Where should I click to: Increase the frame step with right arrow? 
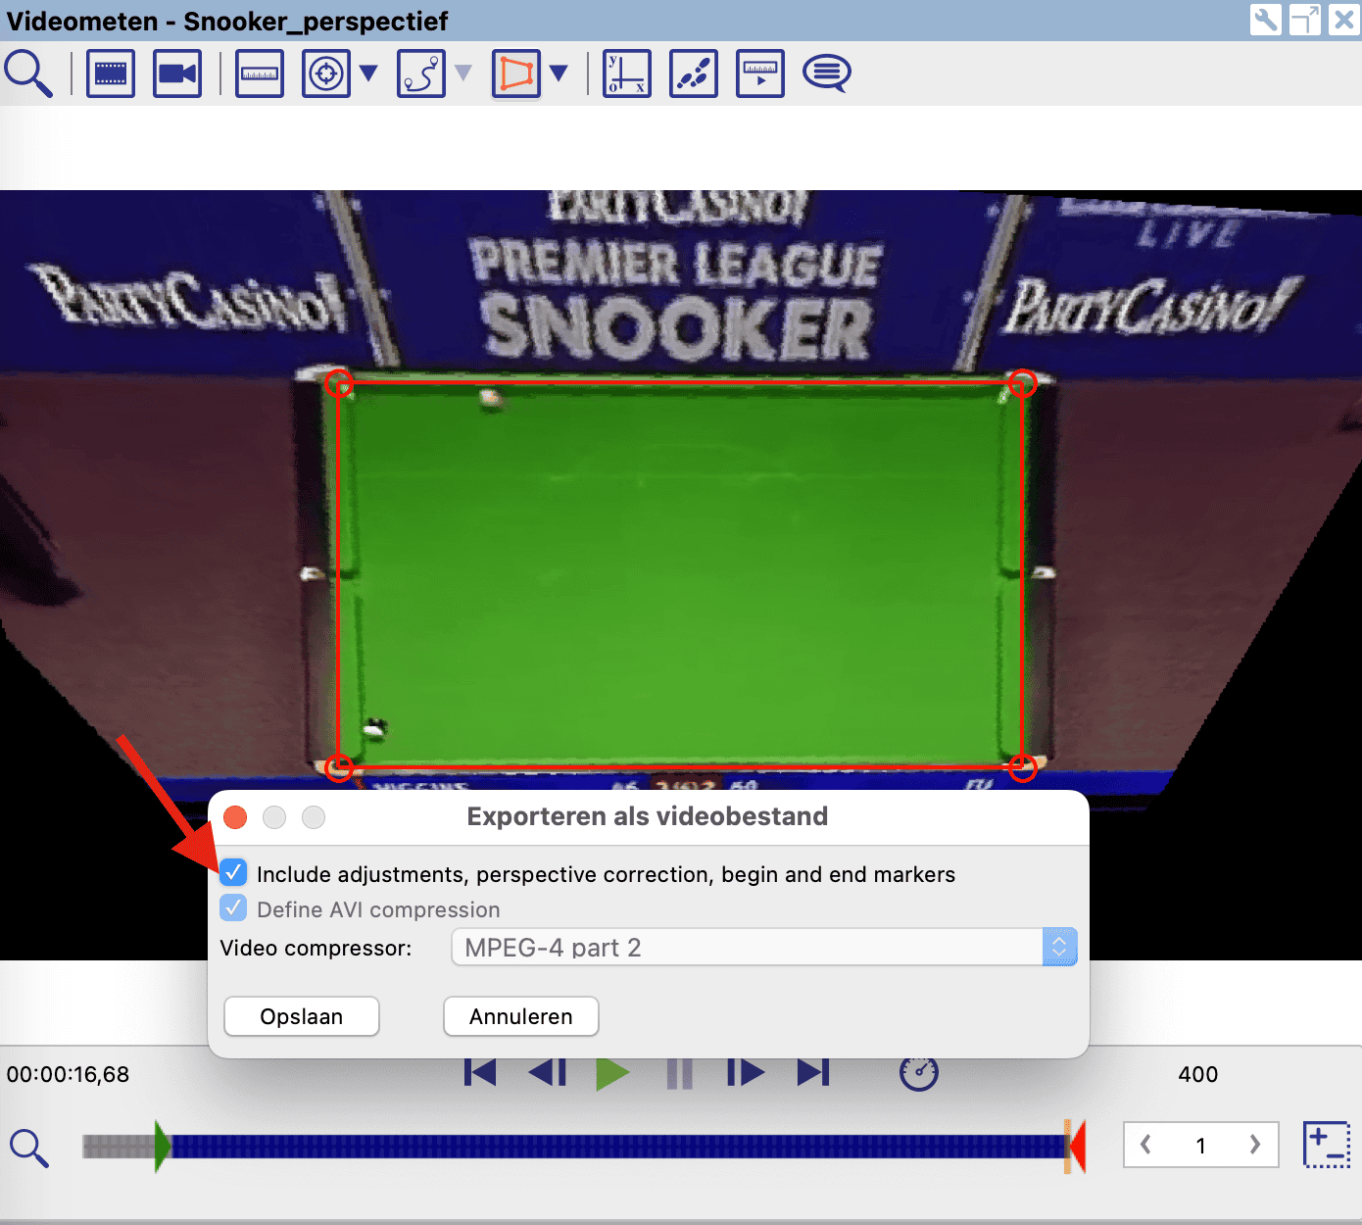tap(1254, 1145)
